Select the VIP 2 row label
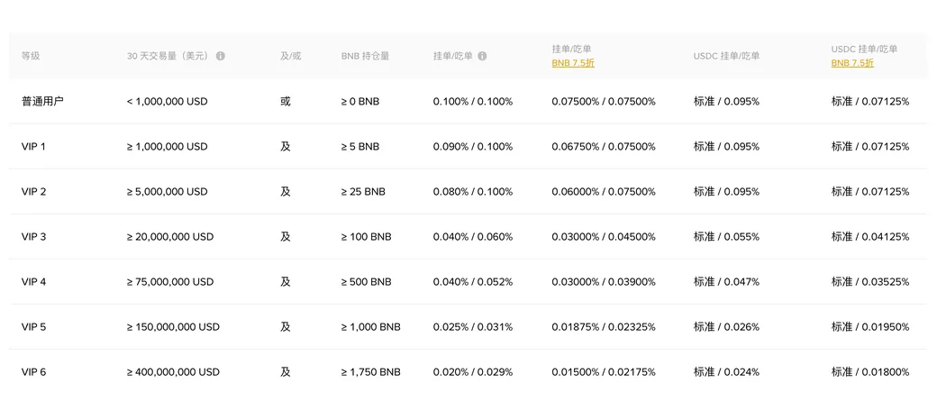 click(33, 192)
